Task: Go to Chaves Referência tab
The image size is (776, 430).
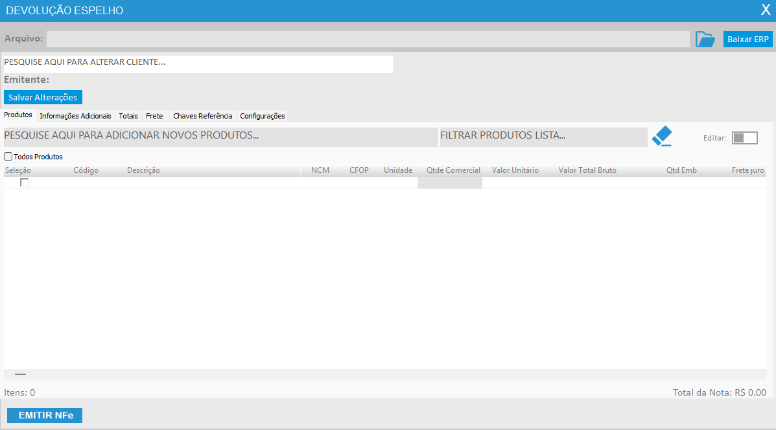Action: click(x=202, y=116)
